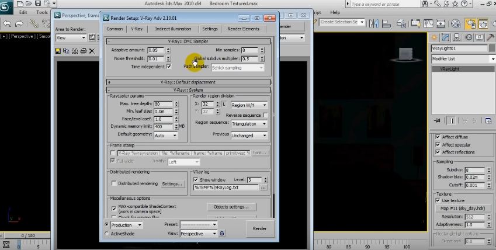
Task: Toggle MAX-compatible ShadeContext checkbox
Action: 114,209
